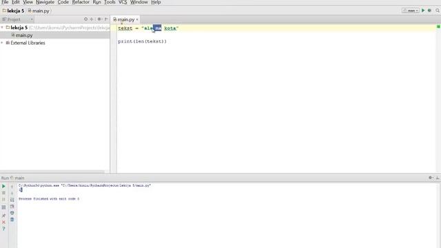Click Restore Layout icon in Run panel
The width and height of the screenshot is (441, 248).
[x=3, y=207]
